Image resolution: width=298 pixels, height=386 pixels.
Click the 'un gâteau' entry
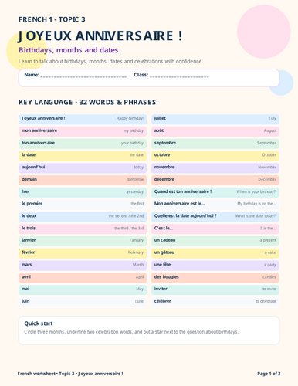(x=215, y=252)
